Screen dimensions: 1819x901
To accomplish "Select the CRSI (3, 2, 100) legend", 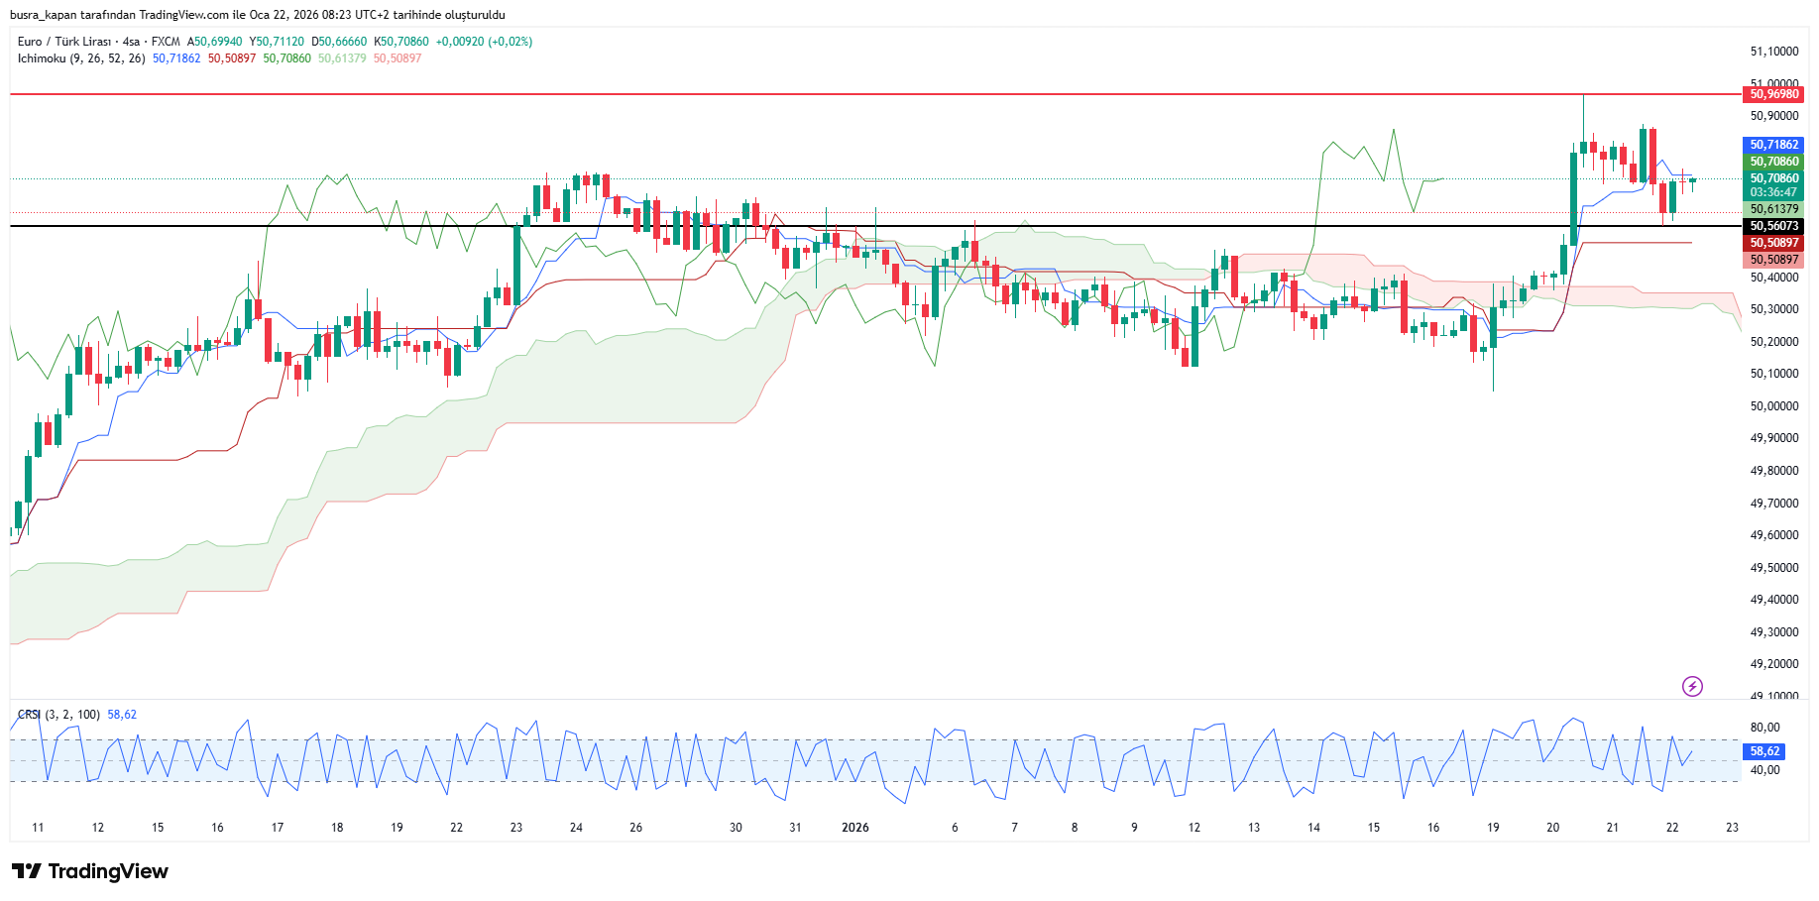I will pyautogui.click(x=59, y=715).
